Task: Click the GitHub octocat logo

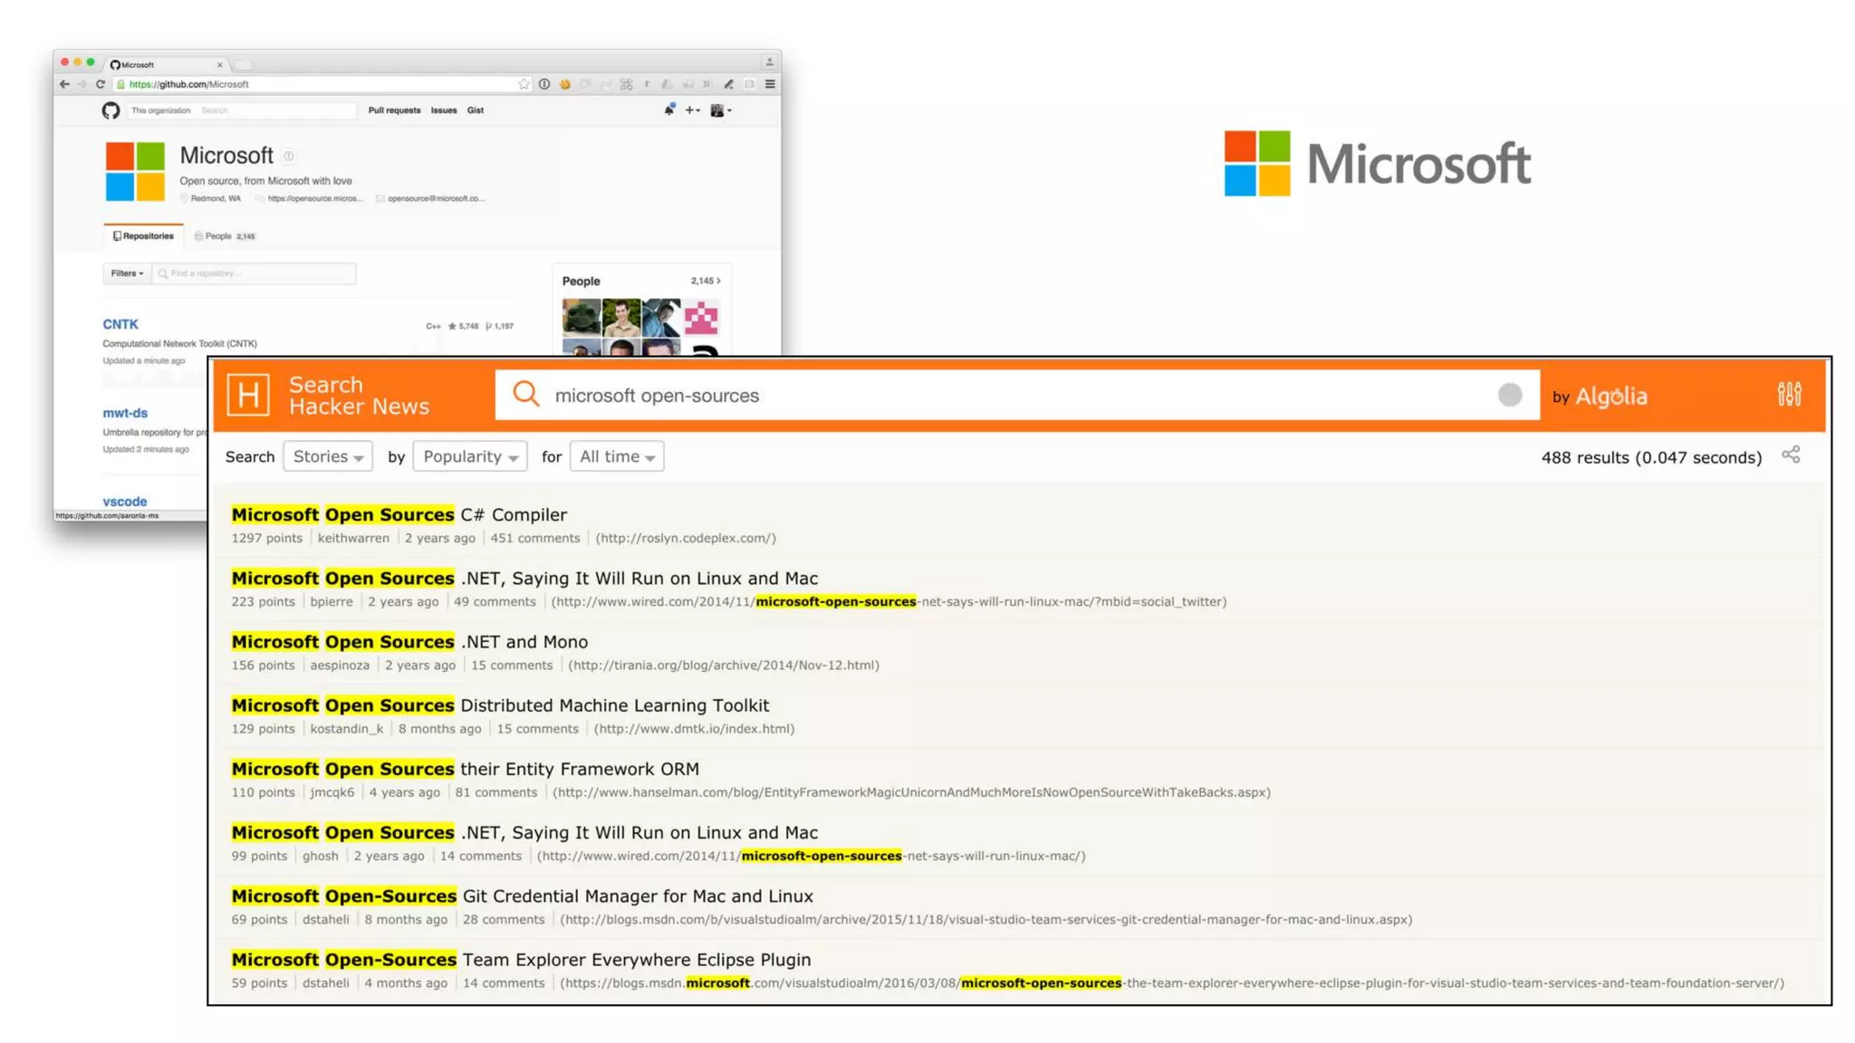Action: pos(111,110)
